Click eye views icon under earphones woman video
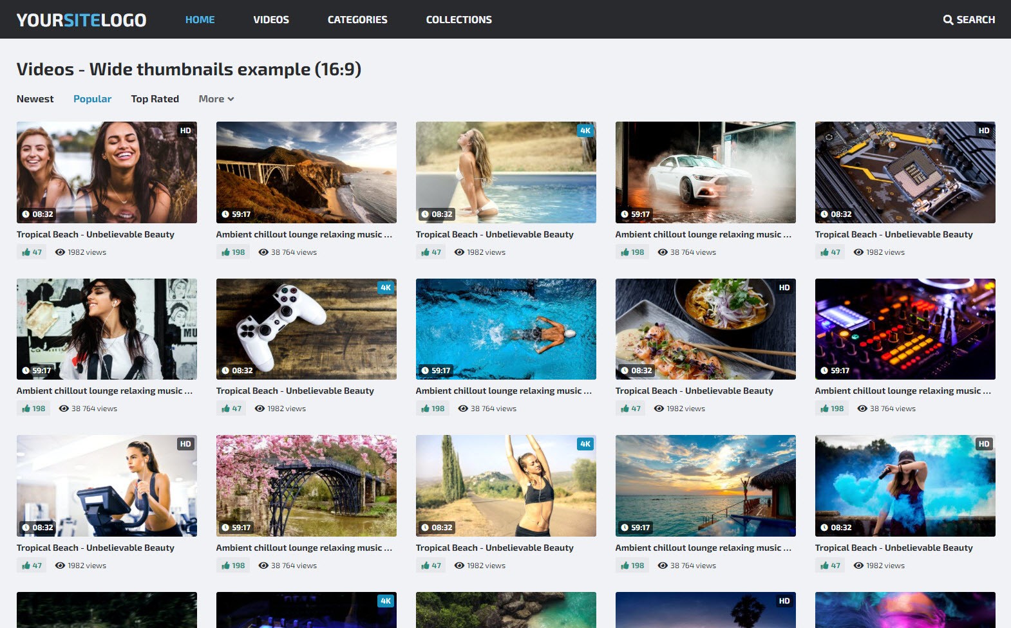Image resolution: width=1011 pixels, height=628 pixels. (64, 409)
